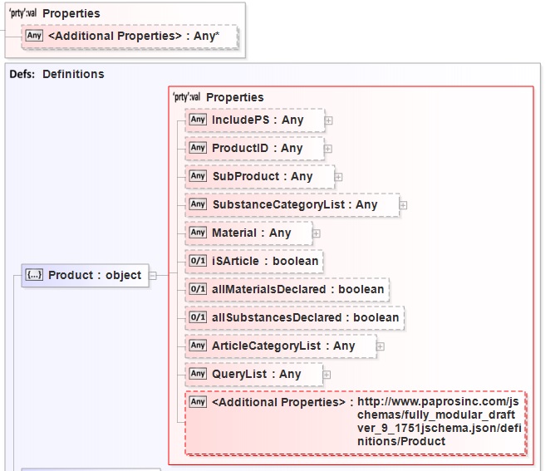The width and height of the screenshot is (550, 471).
Task: Expand the Material property node
Action: pos(317,233)
